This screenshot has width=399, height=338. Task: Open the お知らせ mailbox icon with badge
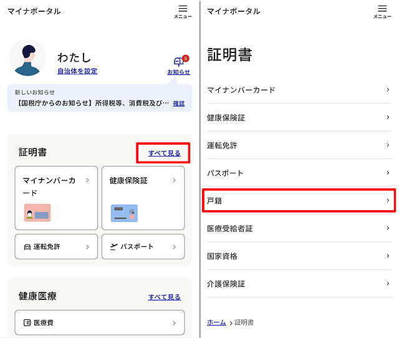click(181, 61)
